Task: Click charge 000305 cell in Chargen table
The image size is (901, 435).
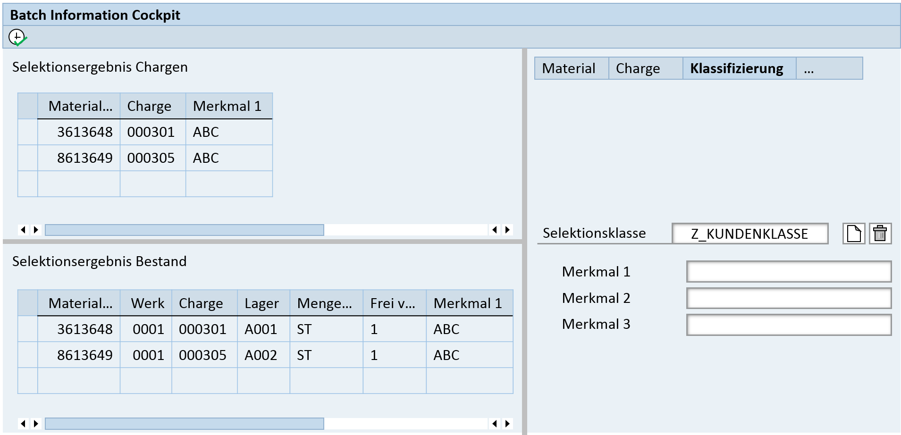Action: tap(153, 158)
